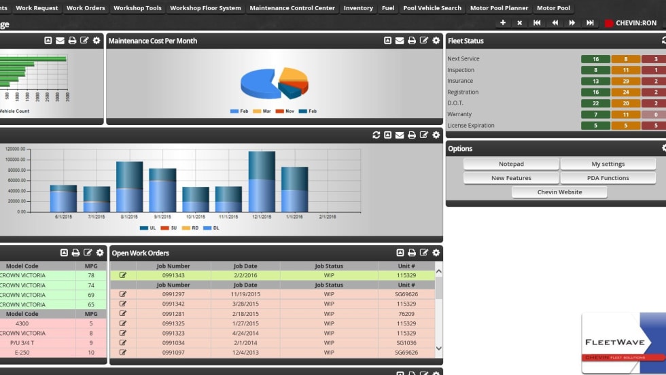The height and width of the screenshot is (375, 666).
Task: Open the Open Work Orders settings gear
Action: point(436,253)
